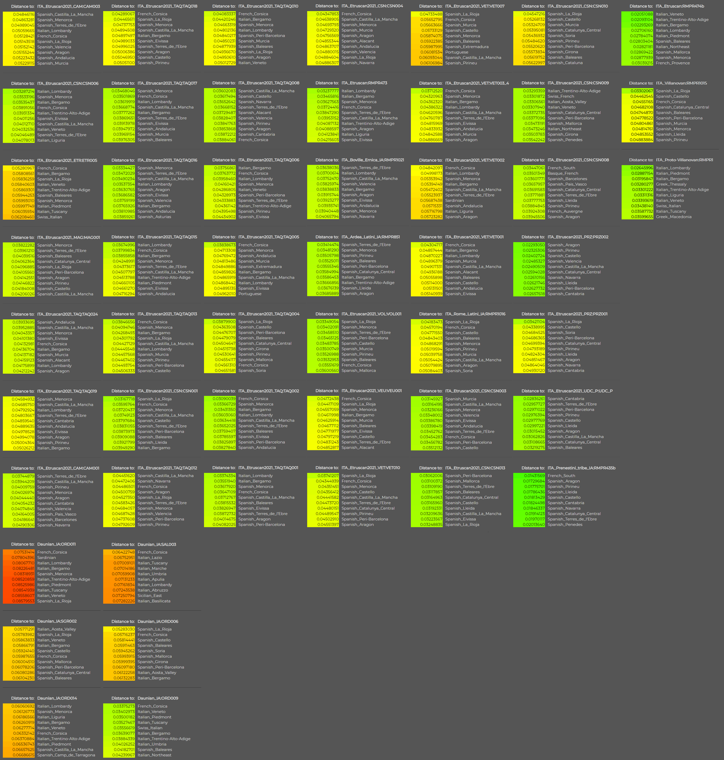The width and height of the screenshot is (724, 760).
Task: Select Sardinian under the Daunian_IA:ORD011 table
Action: click(x=46, y=557)
